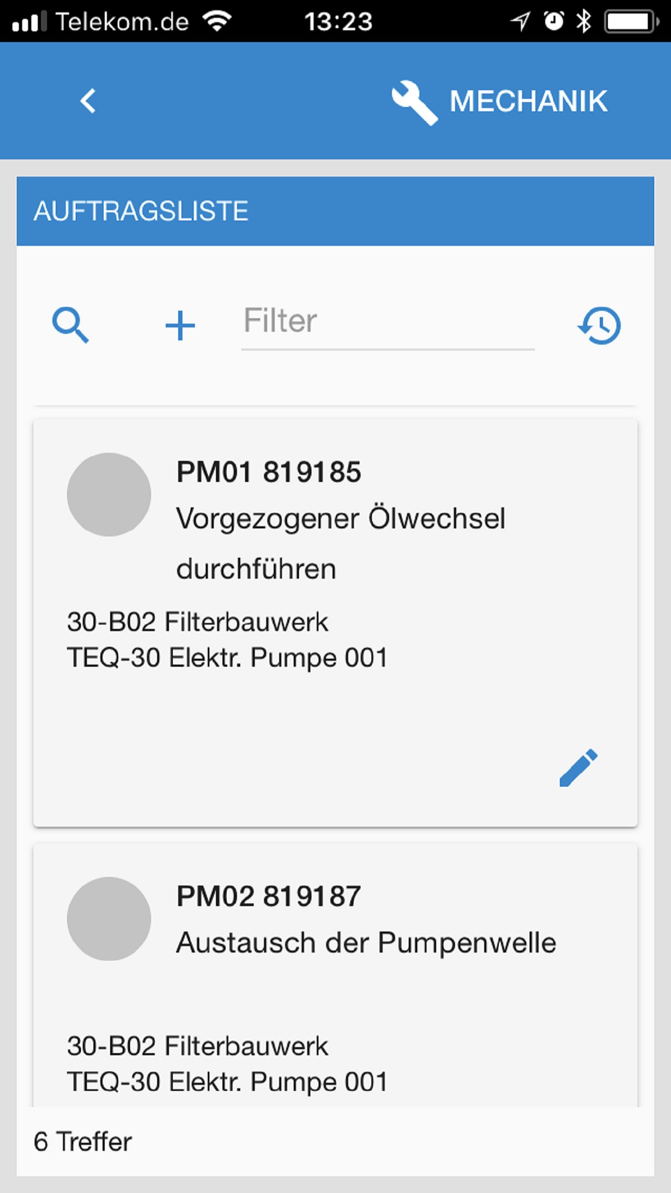Tap the gray status circle for PM01 819185
Viewport: 671px width, 1193px height.
coord(109,494)
